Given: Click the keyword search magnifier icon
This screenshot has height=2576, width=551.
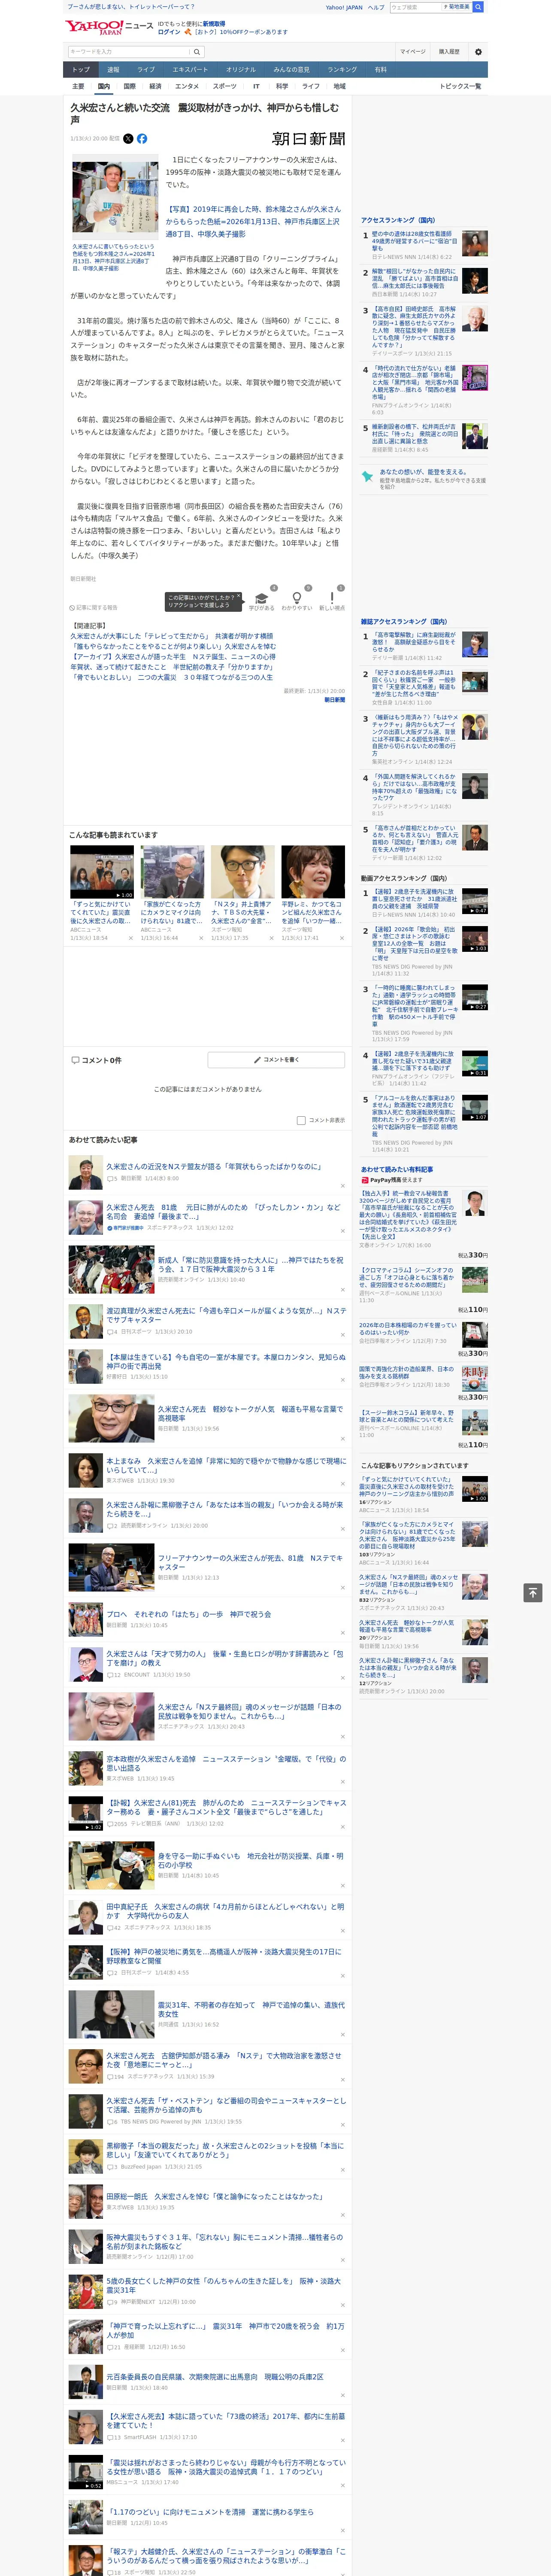Looking at the screenshot, I should (x=197, y=51).
